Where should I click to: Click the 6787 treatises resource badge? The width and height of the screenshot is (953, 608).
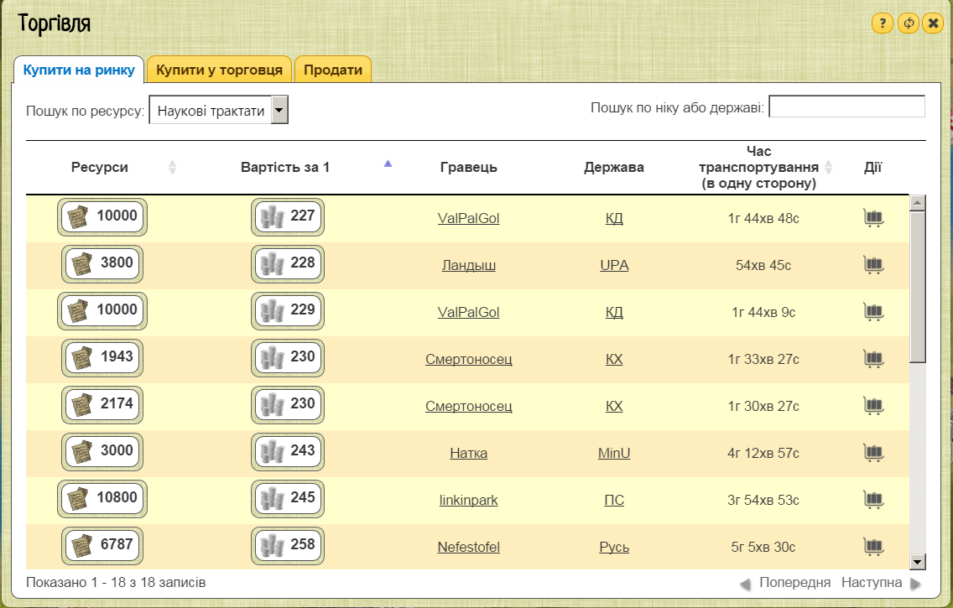coord(102,545)
